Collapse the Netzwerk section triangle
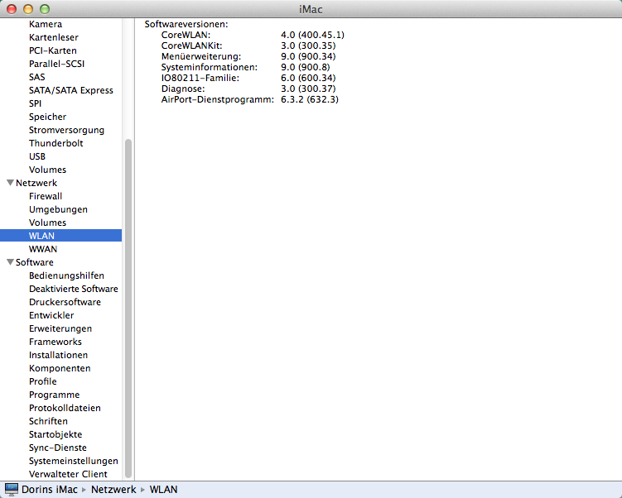The image size is (622, 498). click(x=10, y=183)
